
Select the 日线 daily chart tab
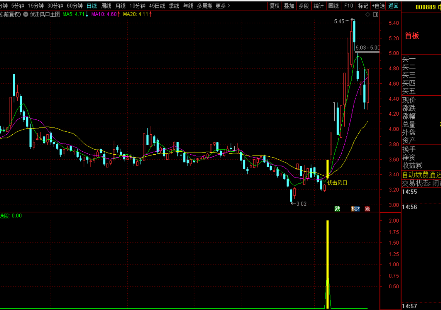92,6
